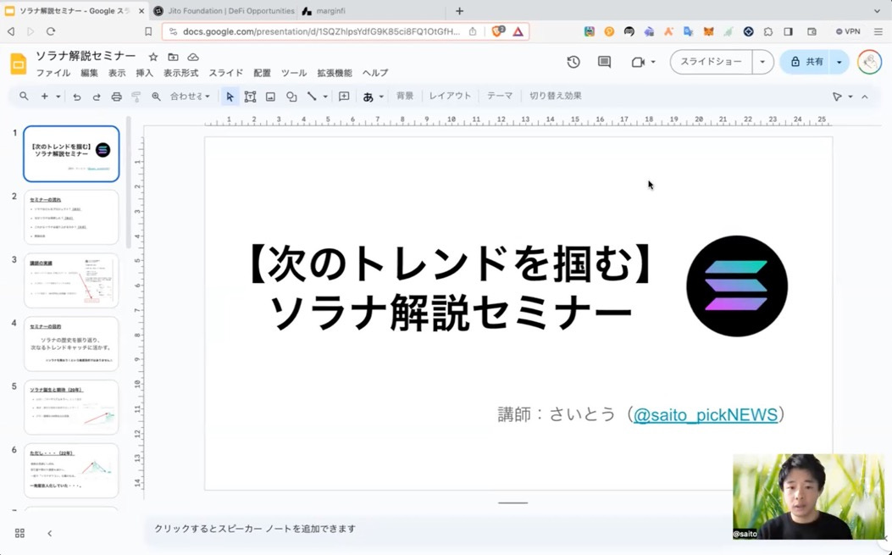Screen dimensions: 892x555
Task: Insert an image from toolbar
Action: tap(270, 97)
